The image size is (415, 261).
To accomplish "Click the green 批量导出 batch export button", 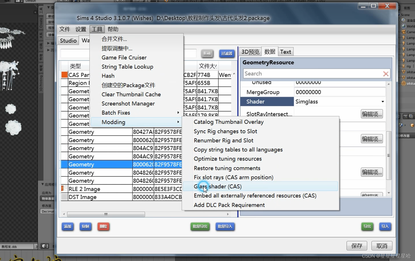I will tap(200, 226).
